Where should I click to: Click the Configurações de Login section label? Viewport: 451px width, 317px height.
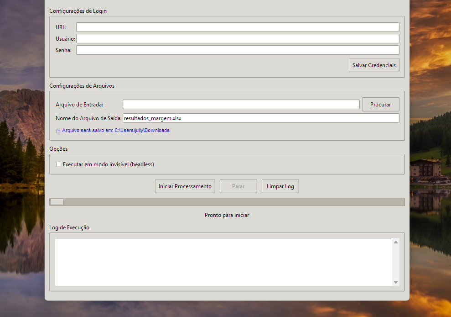click(x=78, y=11)
